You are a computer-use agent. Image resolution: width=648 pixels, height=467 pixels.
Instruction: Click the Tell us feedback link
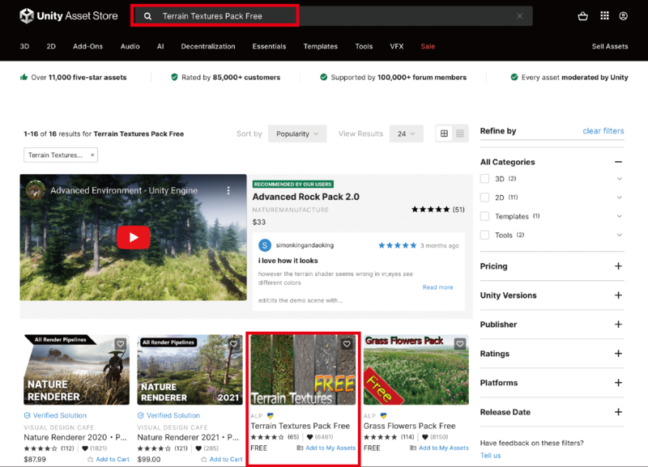(490, 456)
